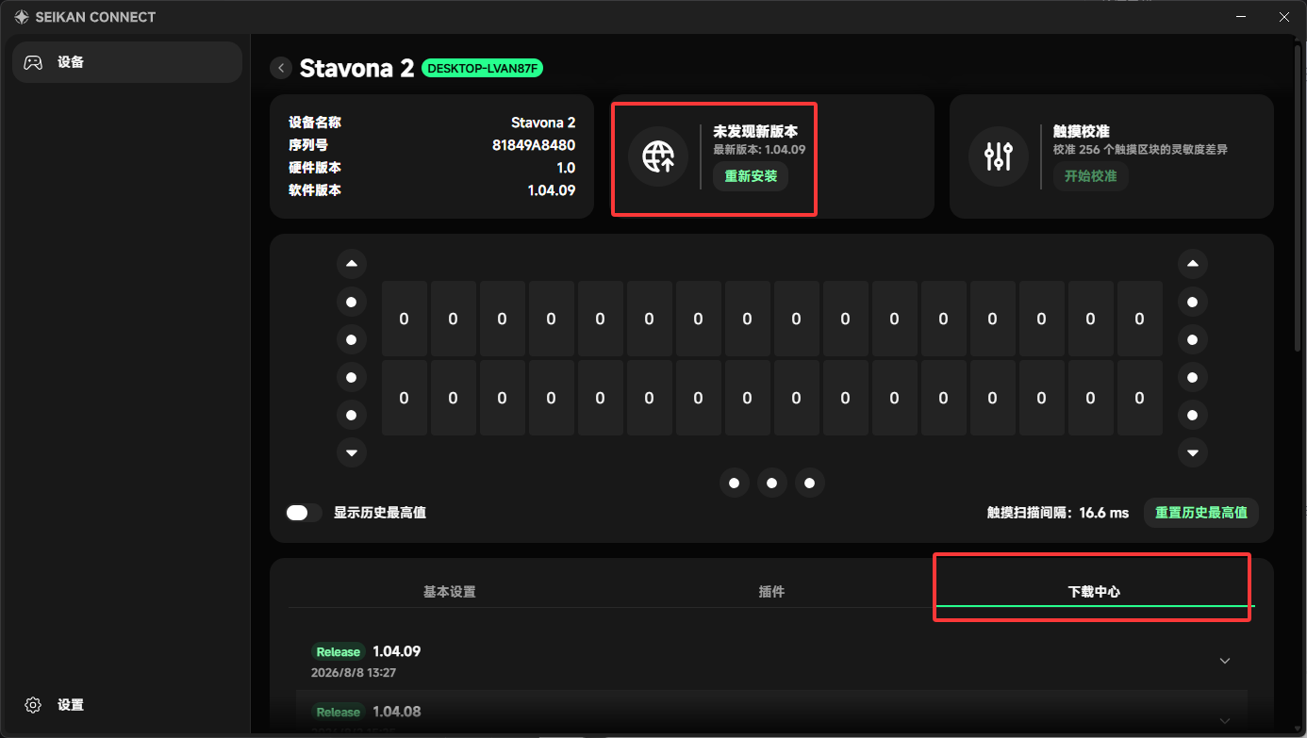Start calibration with the 开始校准 button

1090,176
